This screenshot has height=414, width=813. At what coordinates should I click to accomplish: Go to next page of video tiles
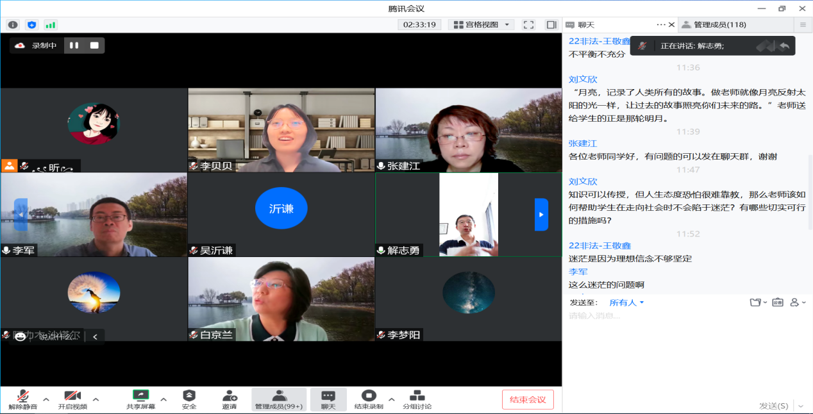[x=542, y=215]
